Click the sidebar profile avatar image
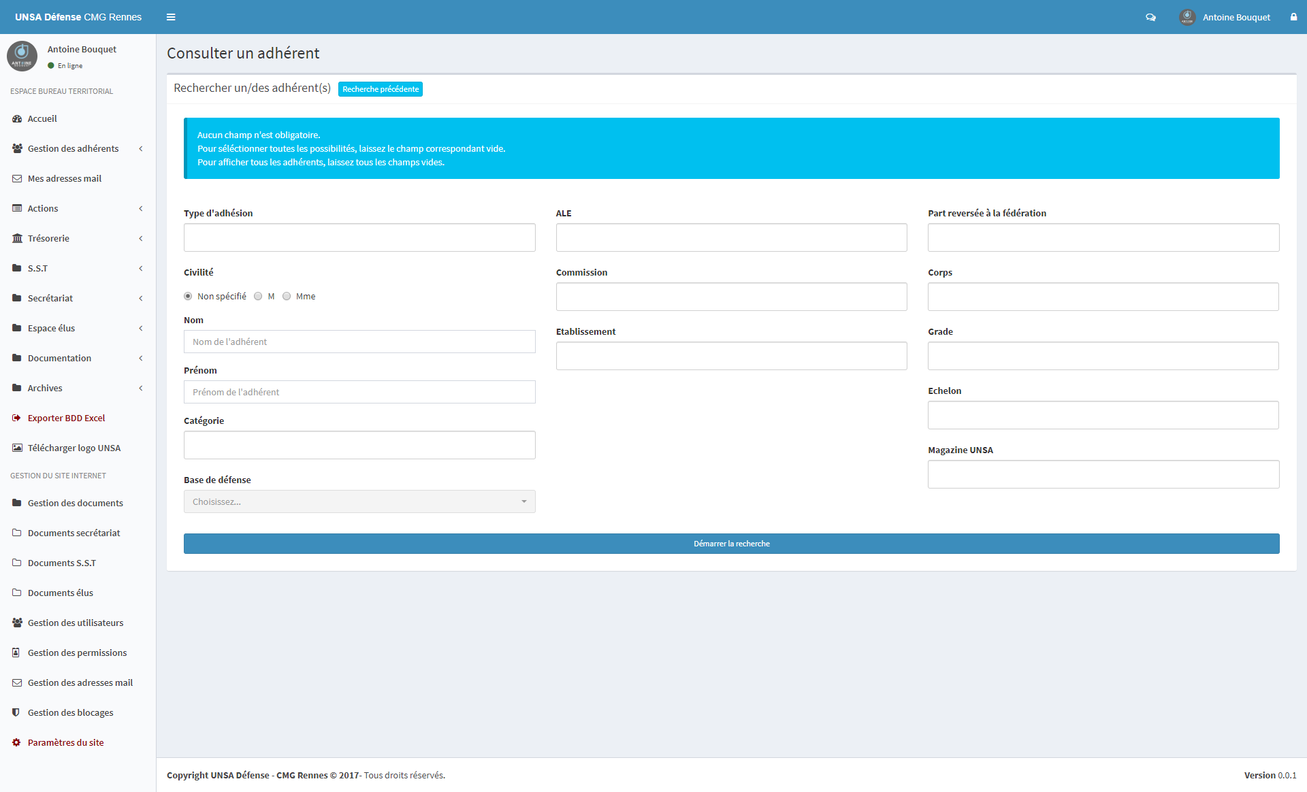Screen dimensions: 1307x792 click(22, 56)
